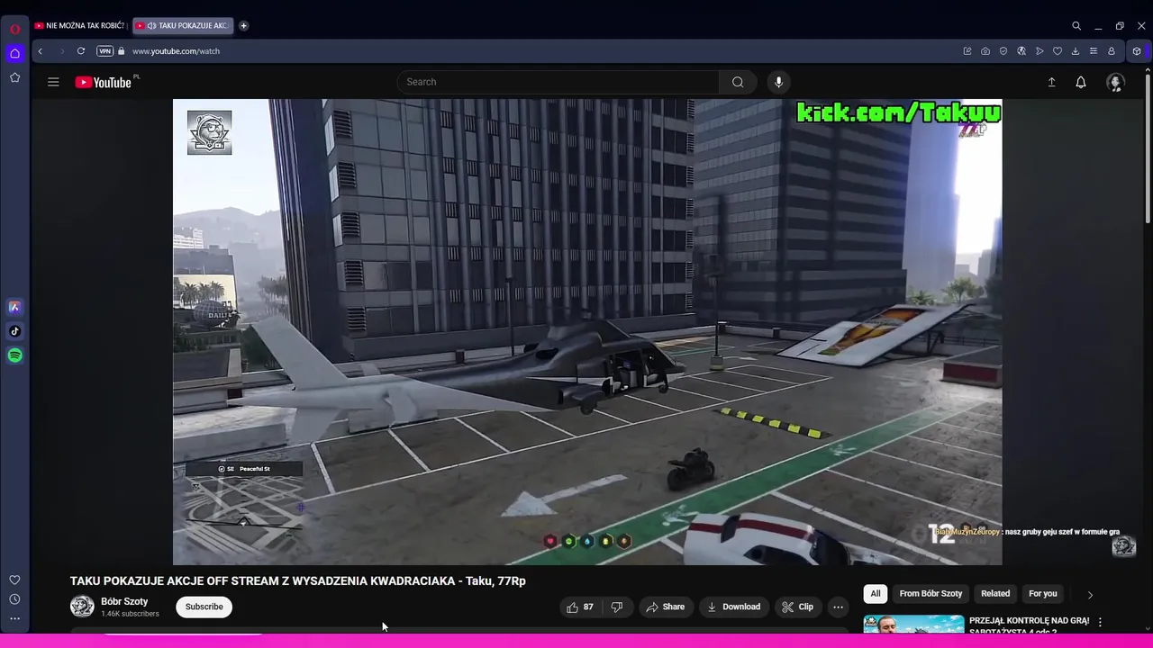
Task: Open the paper-plane send icon in address bar
Action: click(1040, 51)
